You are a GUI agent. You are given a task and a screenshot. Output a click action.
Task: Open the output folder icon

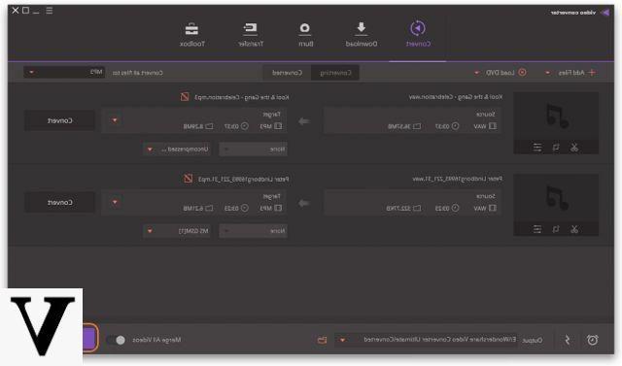[322, 340]
